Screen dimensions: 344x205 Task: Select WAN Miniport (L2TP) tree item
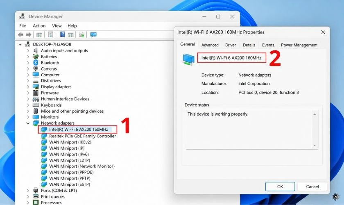pos(70,160)
